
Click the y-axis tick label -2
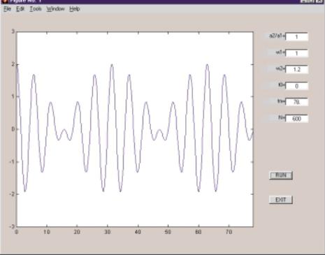tap(12, 194)
